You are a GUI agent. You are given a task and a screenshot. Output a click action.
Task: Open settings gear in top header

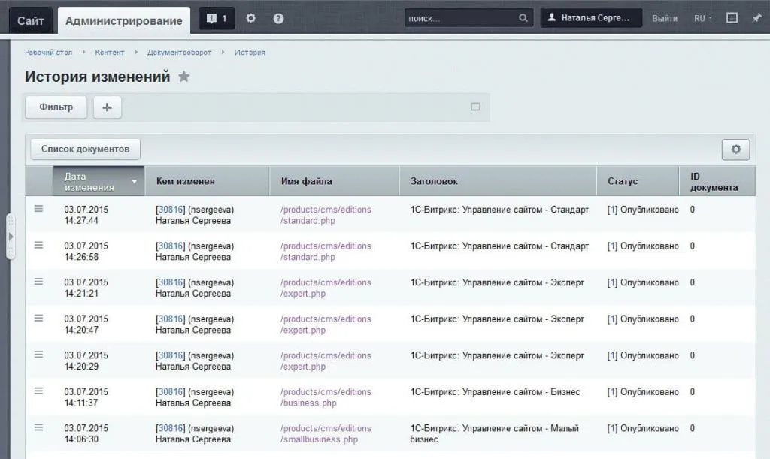click(251, 18)
